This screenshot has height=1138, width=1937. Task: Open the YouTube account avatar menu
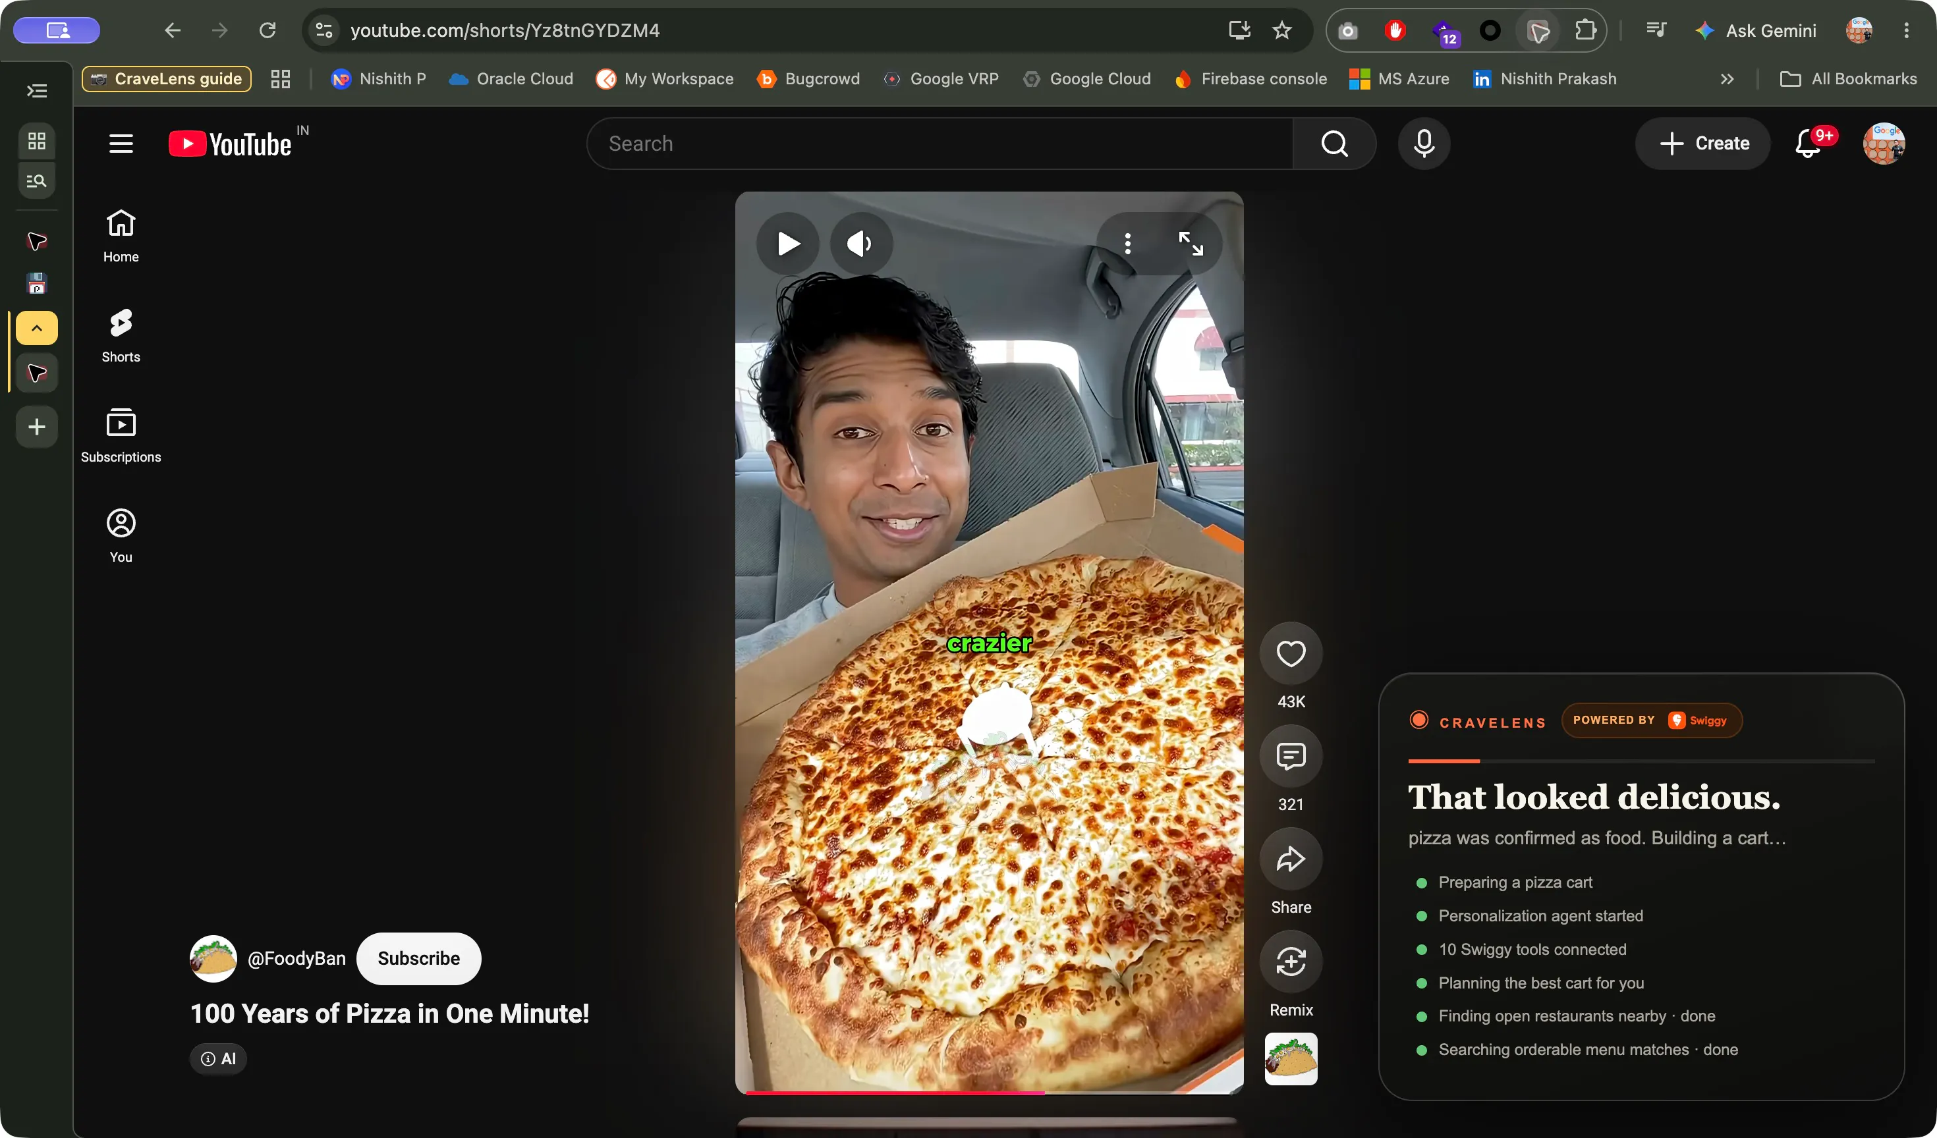[1883, 144]
